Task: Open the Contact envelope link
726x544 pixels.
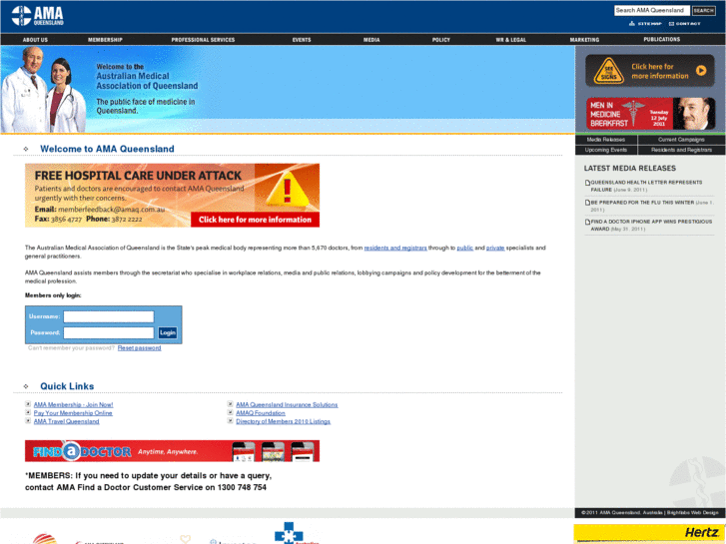Action: pos(684,24)
